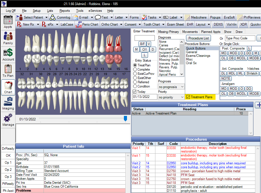Open the Manage module
Viewport: 261px width, 193px height.
coord(8,120)
